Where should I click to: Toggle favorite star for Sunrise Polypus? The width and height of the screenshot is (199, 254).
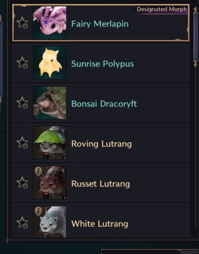tap(23, 63)
